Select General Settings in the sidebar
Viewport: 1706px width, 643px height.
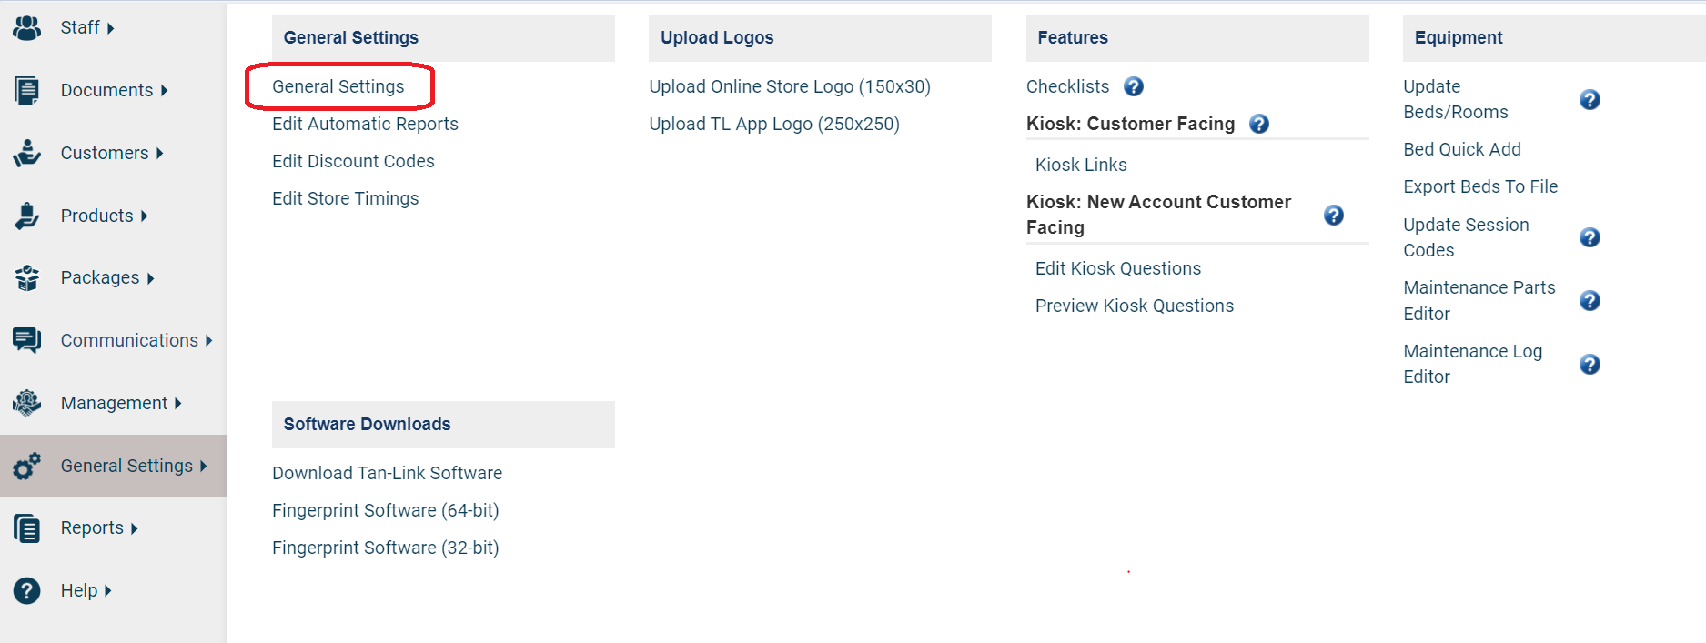pyautogui.click(x=114, y=466)
